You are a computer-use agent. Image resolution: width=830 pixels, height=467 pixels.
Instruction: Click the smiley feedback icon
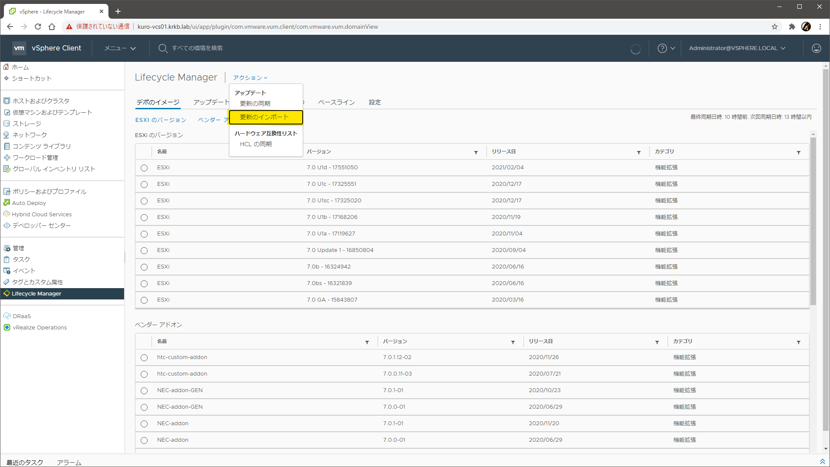pyautogui.click(x=816, y=48)
